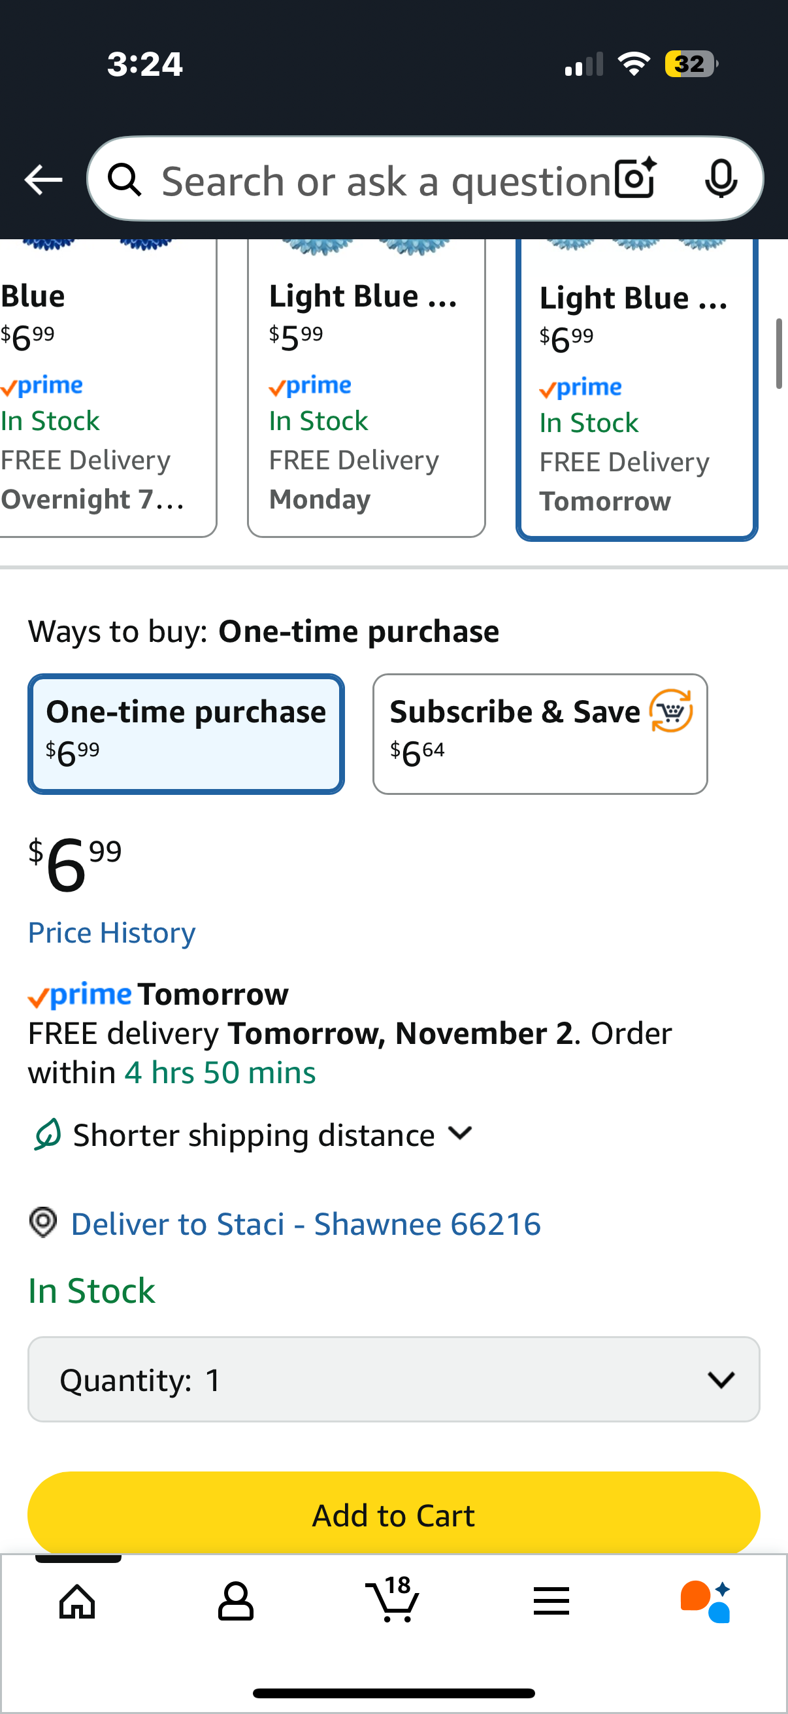The width and height of the screenshot is (788, 1714).
Task: Click the vertical scrollbar handle
Action: (779, 353)
